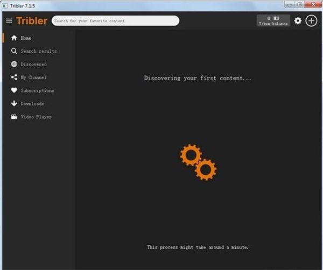Click the plus circle add-torrent icon
The width and height of the screenshot is (323, 270).
[x=312, y=21]
